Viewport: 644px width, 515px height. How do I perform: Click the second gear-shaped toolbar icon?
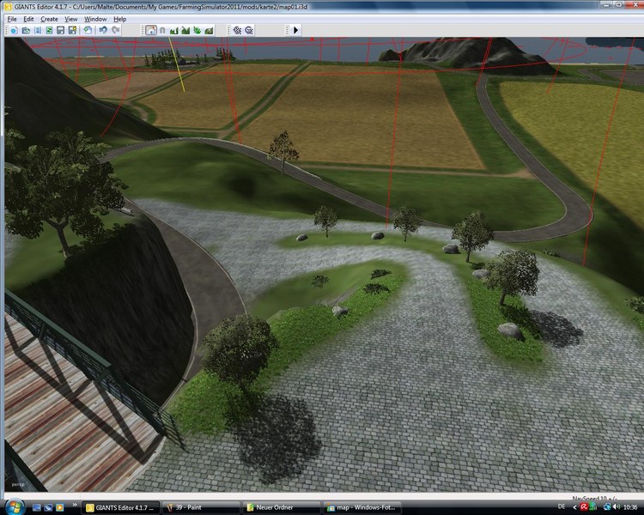[249, 30]
